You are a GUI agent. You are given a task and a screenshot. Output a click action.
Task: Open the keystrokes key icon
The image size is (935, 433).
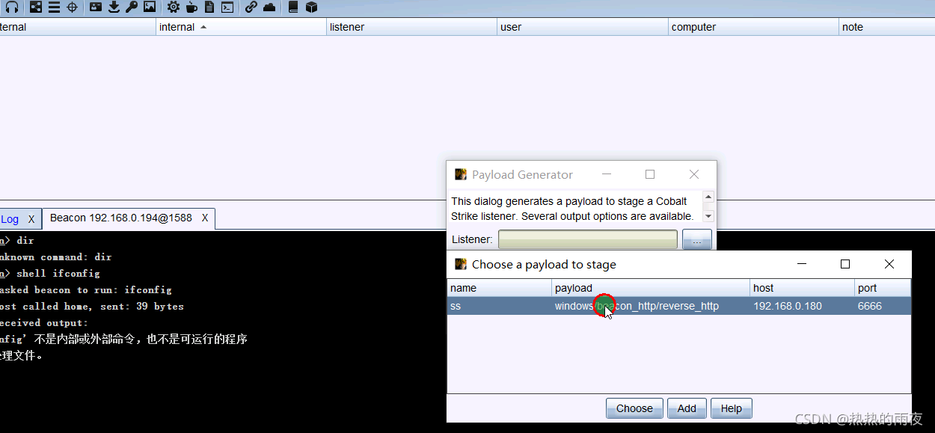point(132,7)
